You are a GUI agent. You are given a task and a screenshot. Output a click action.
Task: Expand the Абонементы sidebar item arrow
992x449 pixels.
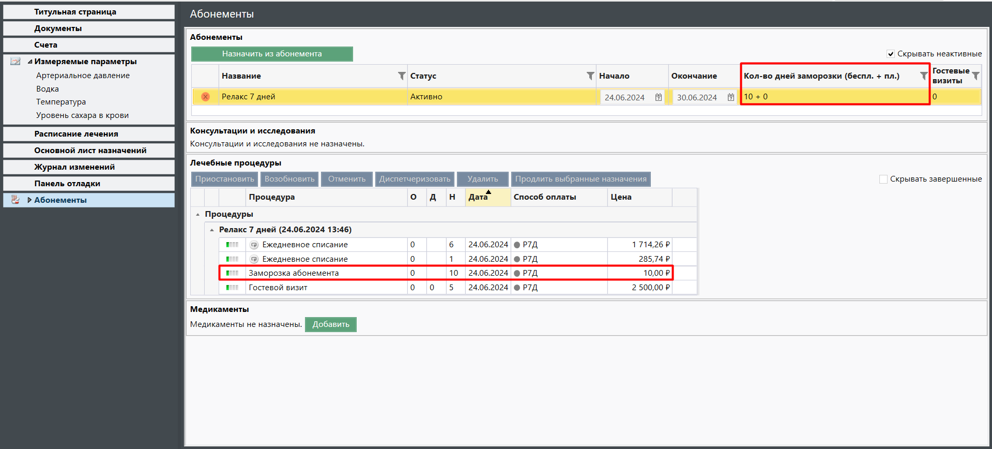pyautogui.click(x=29, y=200)
